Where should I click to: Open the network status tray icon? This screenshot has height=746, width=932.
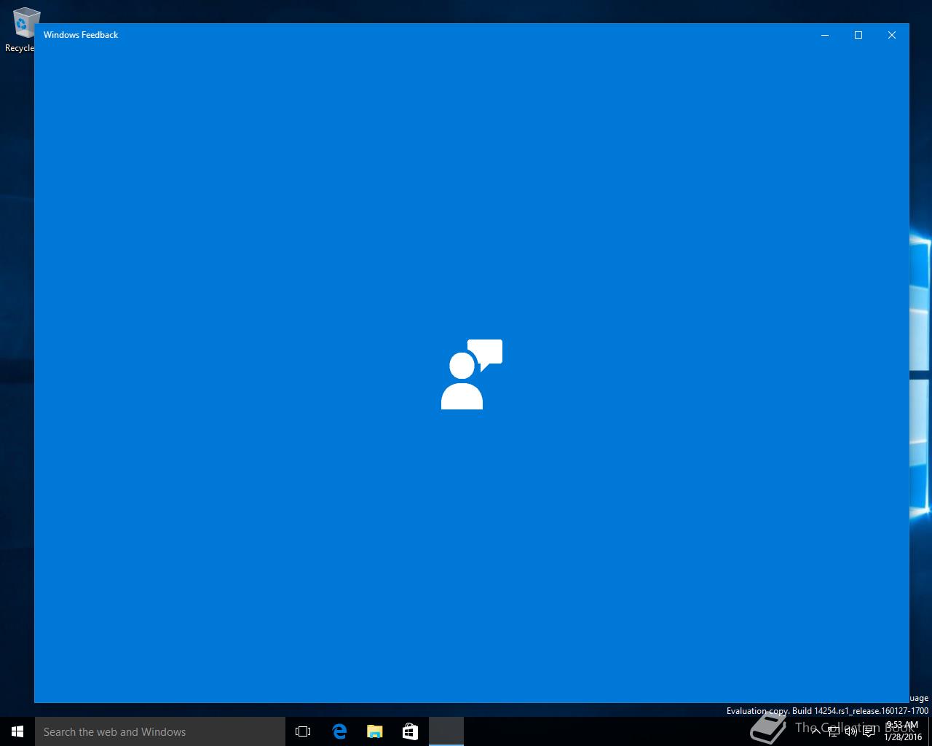834,731
